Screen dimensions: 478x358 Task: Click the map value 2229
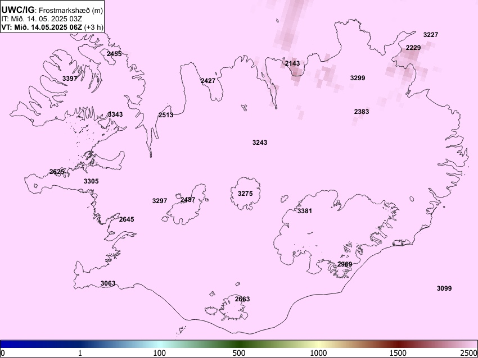pos(413,48)
